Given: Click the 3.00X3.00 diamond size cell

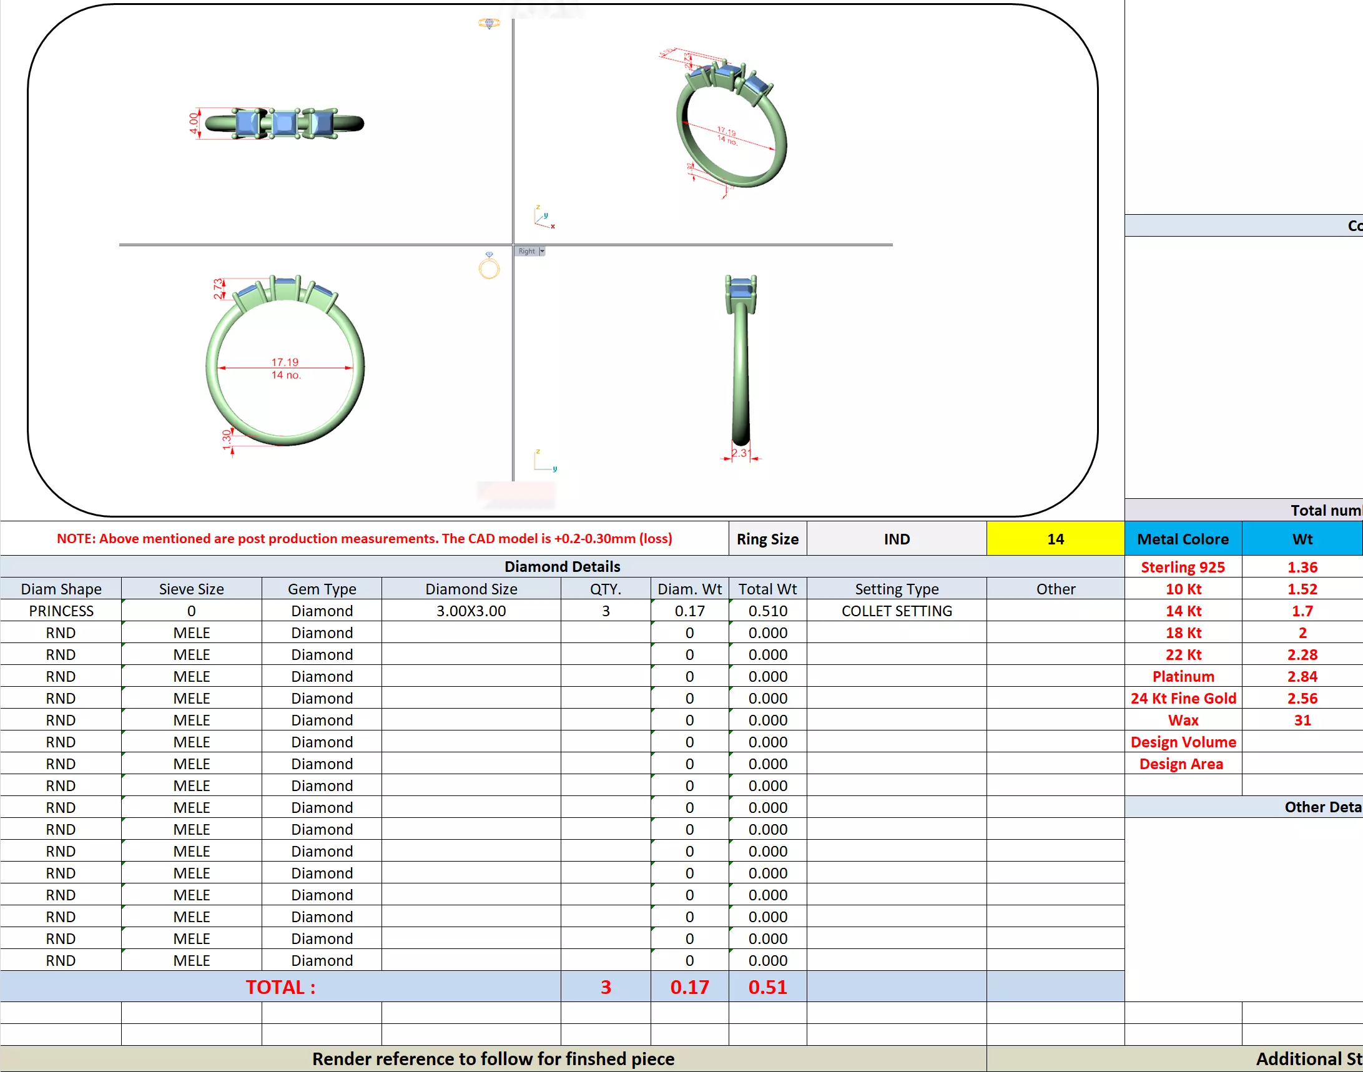Looking at the screenshot, I should pyautogui.click(x=471, y=611).
